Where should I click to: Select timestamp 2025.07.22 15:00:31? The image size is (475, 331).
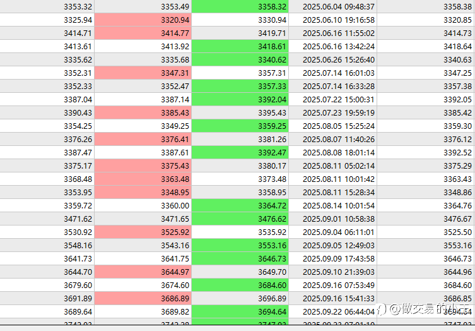[x=339, y=100]
